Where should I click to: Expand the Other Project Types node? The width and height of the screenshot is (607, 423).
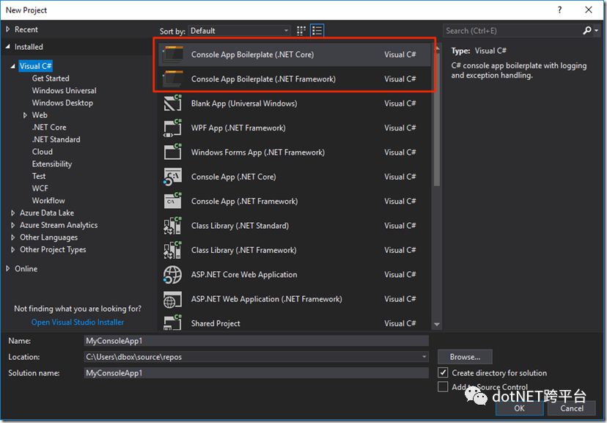[x=12, y=249]
